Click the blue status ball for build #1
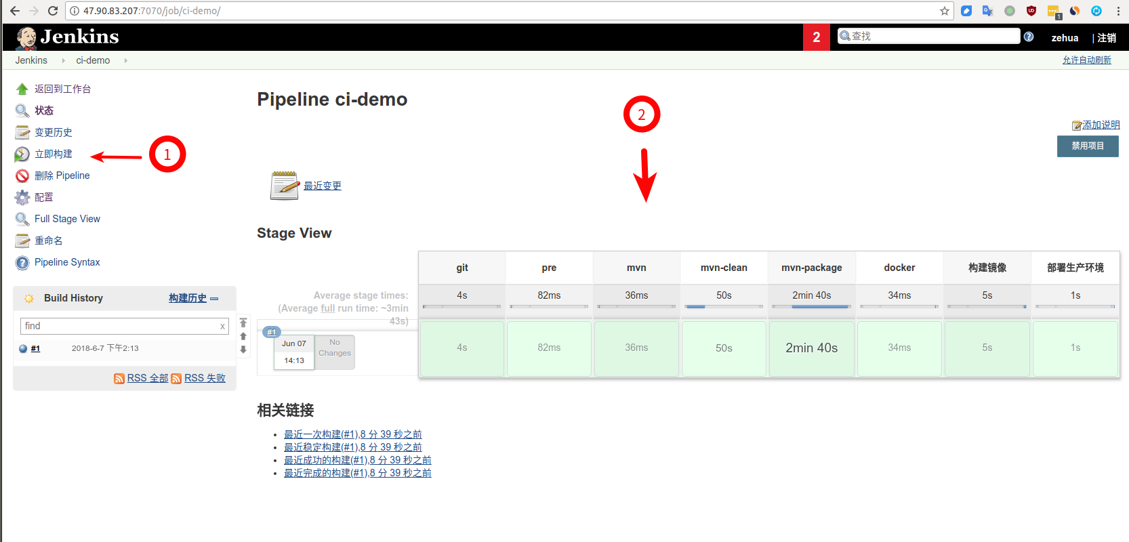Image resolution: width=1129 pixels, height=542 pixels. tap(23, 349)
